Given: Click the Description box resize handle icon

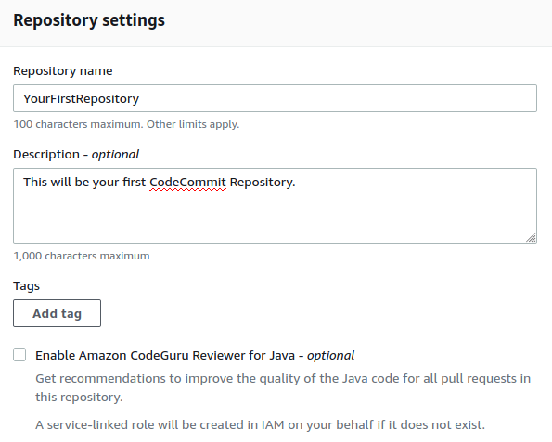Looking at the screenshot, I should point(531,237).
